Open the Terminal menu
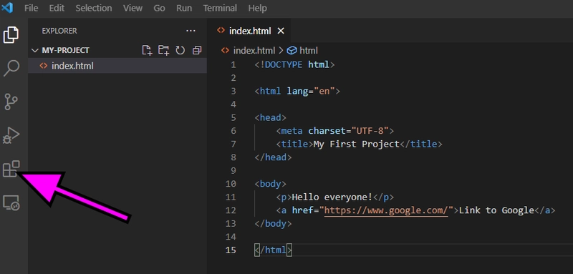 220,8
